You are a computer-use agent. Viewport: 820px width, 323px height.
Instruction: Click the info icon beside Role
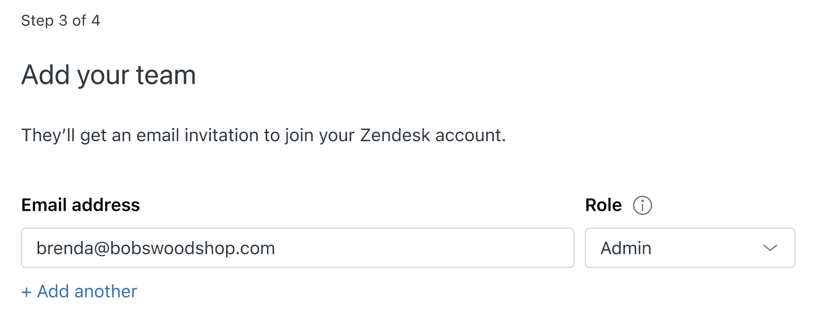pos(642,205)
